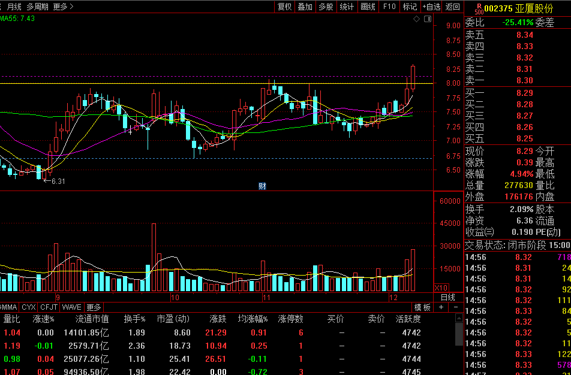Image resolution: width=571 pixels, height=375 pixels.
Task: Click the X10 volume scale indicator
Action: [x=441, y=288]
